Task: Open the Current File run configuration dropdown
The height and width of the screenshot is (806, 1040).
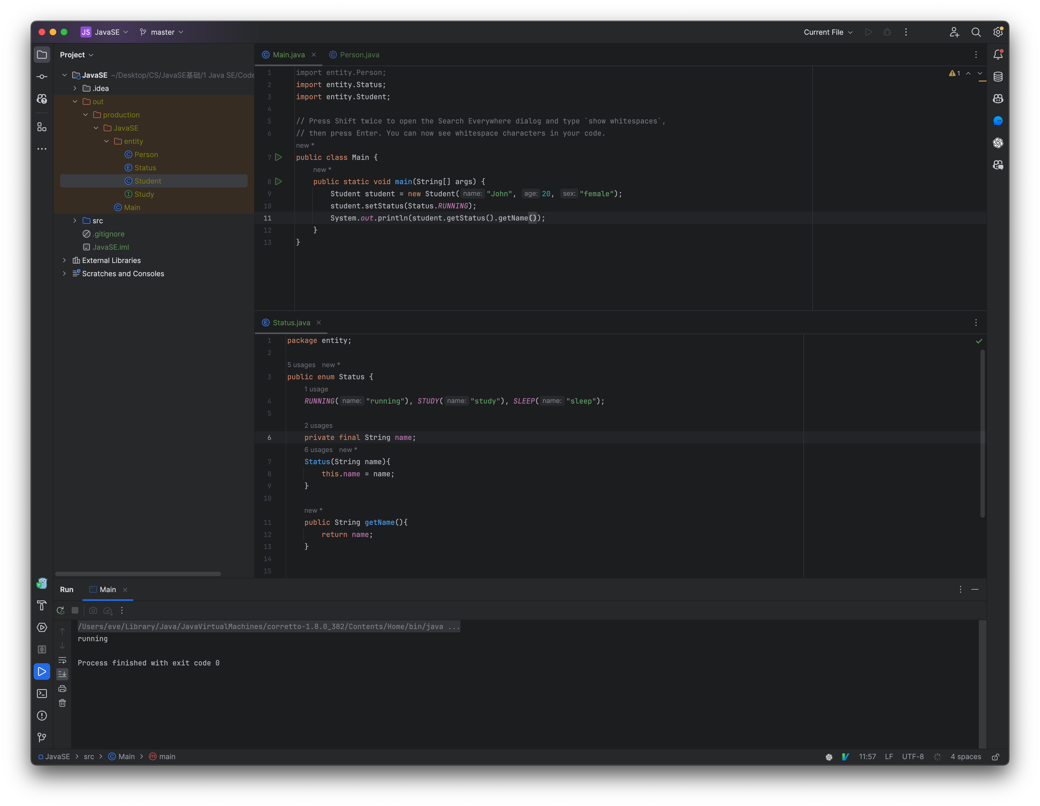Action: click(x=828, y=32)
